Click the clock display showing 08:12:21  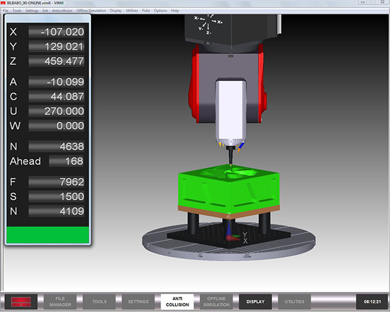click(371, 301)
